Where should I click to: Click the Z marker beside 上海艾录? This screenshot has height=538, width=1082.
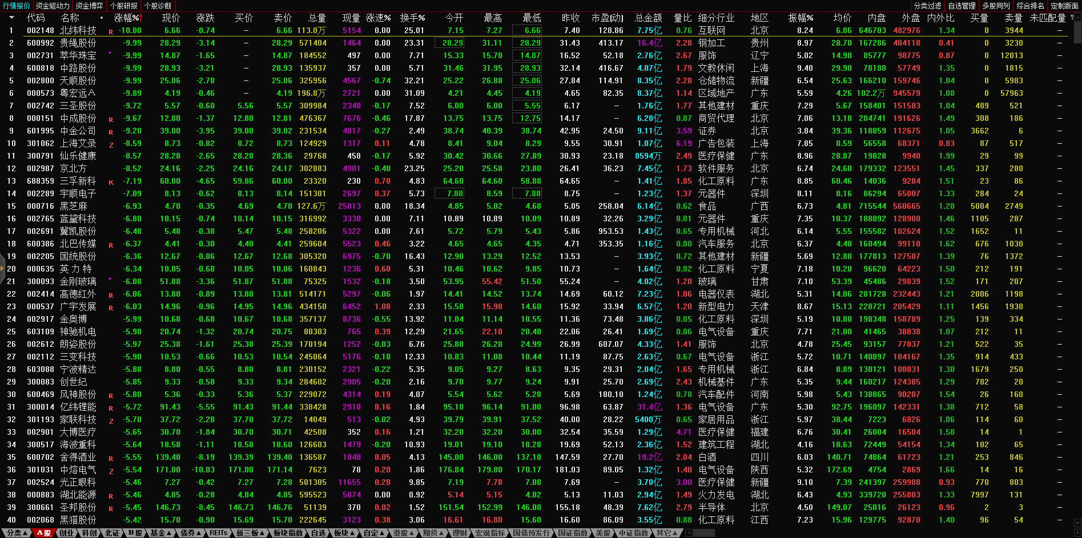click(x=111, y=145)
